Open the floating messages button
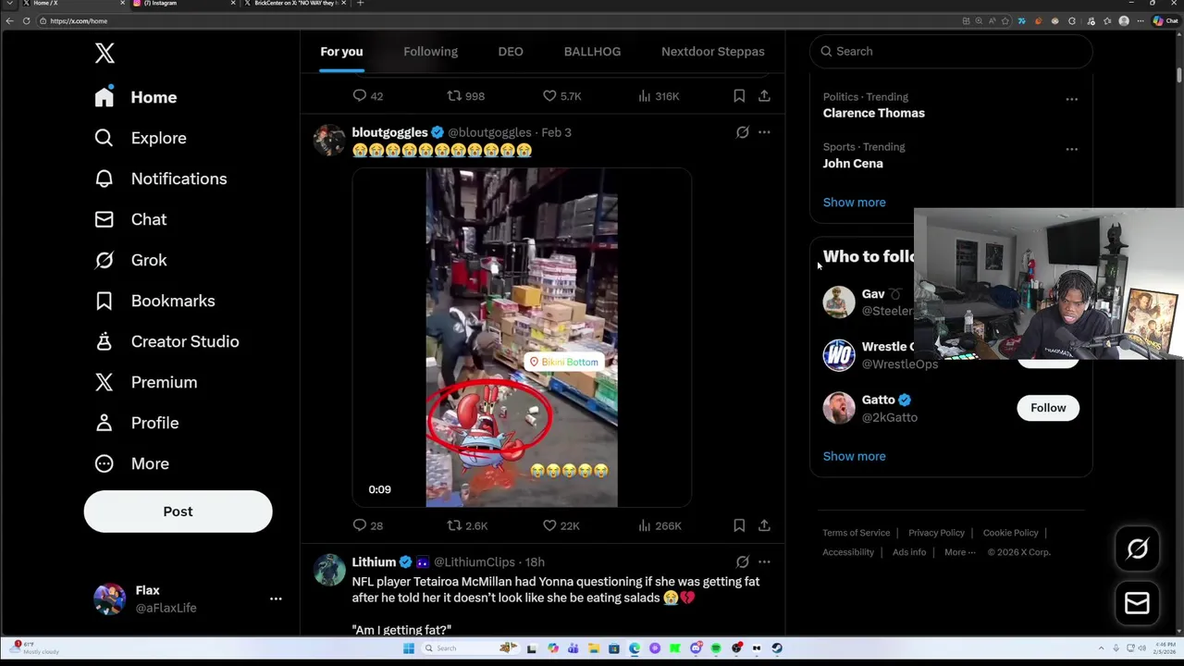This screenshot has width=1184, height=666. 1137,603
